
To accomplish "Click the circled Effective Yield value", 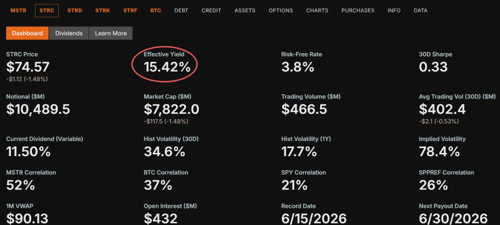I will tap(167, 67).
